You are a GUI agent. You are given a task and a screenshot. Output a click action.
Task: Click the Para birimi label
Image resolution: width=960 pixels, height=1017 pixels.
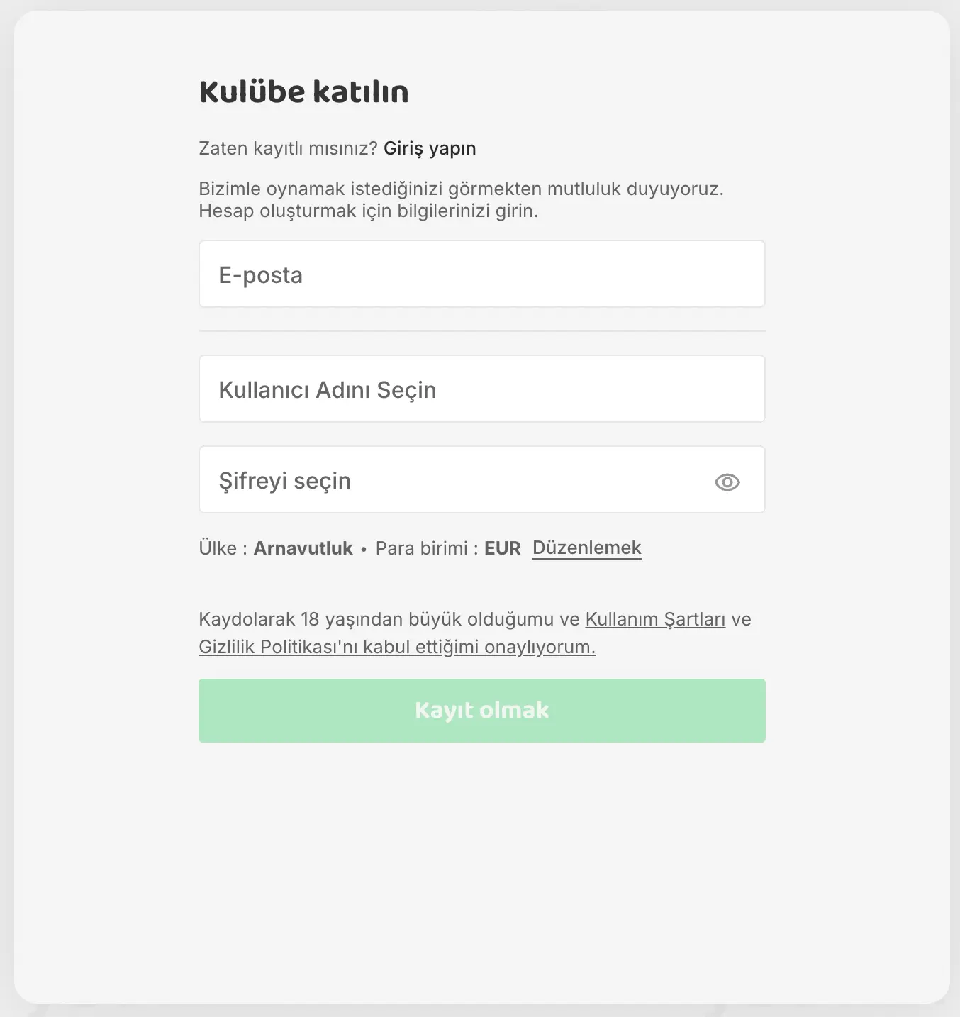(421, 548)
